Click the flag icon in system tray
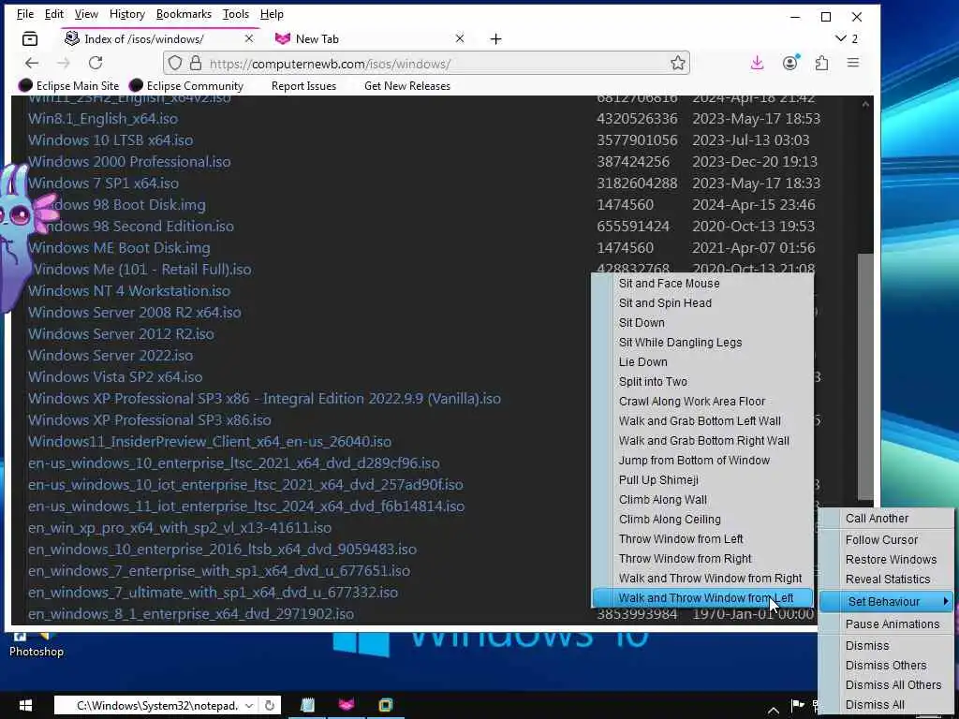The height and width of the screenshot is (719, 959). pos(798,705)
